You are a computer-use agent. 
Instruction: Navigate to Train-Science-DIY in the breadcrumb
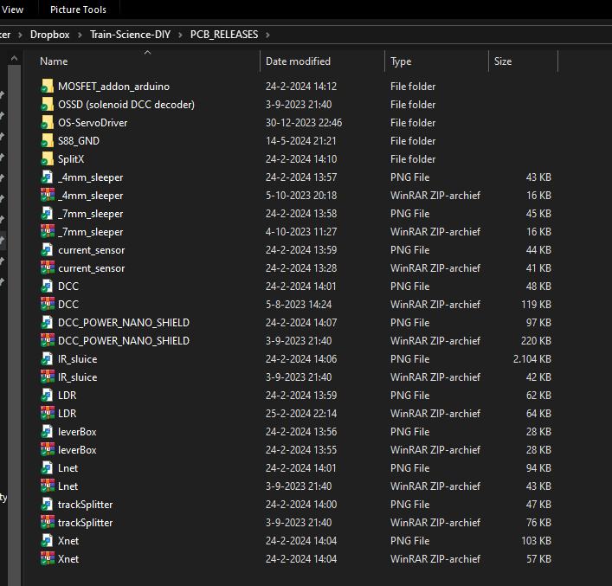click(131, 35)
